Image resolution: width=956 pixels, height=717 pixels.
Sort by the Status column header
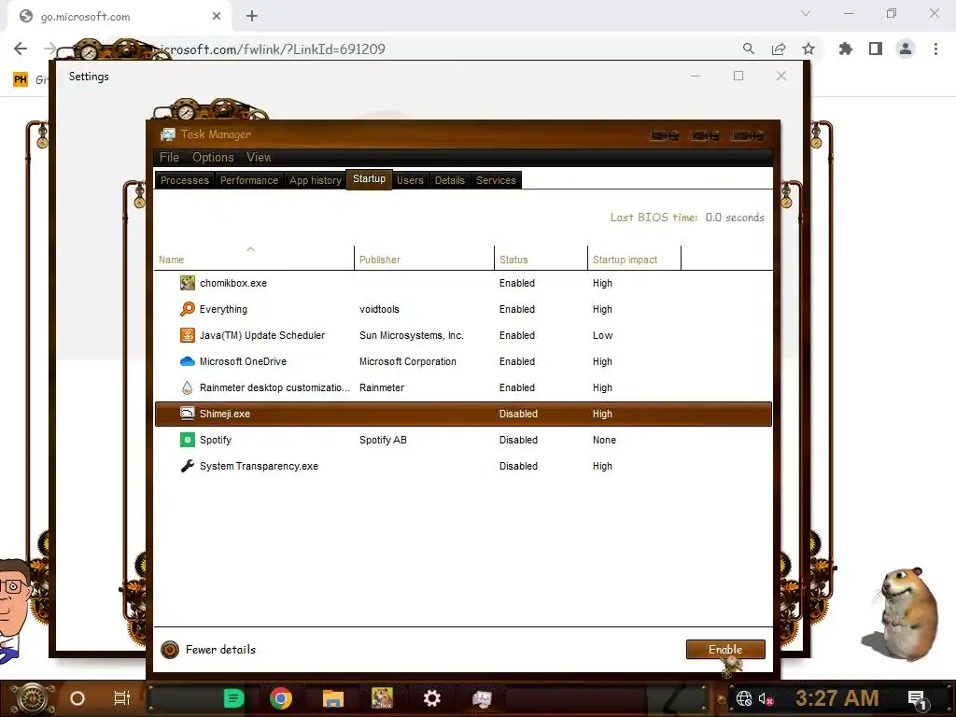[541, 259]
